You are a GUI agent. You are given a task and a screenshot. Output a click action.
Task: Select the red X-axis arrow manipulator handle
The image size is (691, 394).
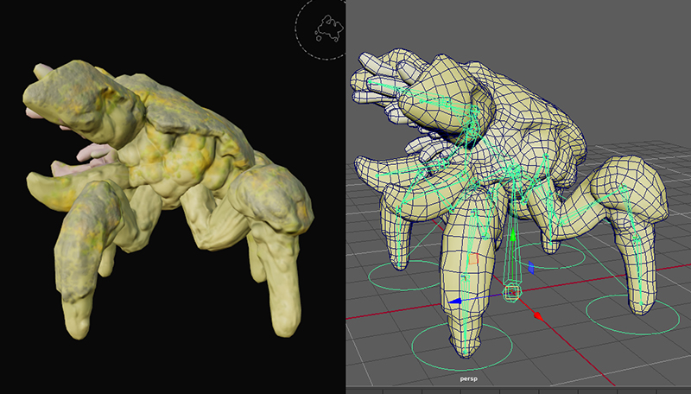[538, 315]
